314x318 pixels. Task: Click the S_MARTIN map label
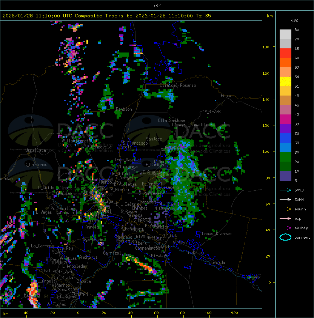click(143, 220)
